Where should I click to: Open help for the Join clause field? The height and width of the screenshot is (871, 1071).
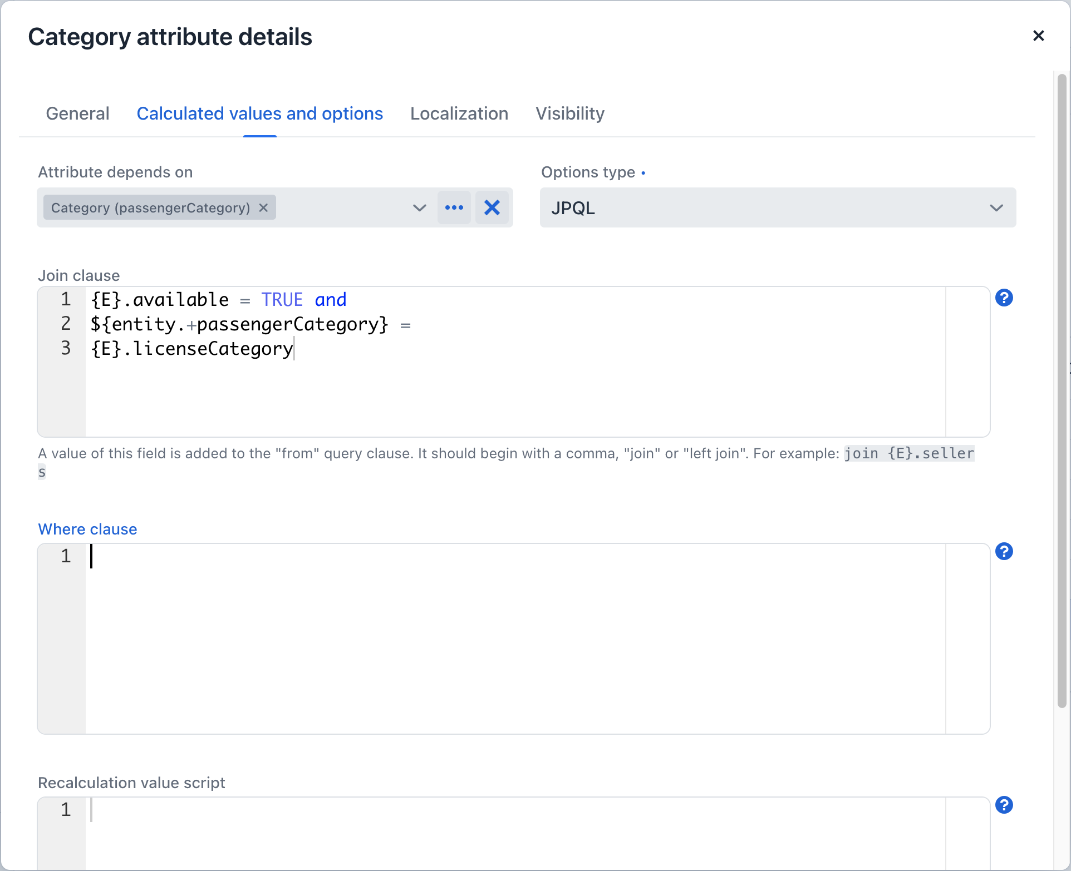[1004, 298]
